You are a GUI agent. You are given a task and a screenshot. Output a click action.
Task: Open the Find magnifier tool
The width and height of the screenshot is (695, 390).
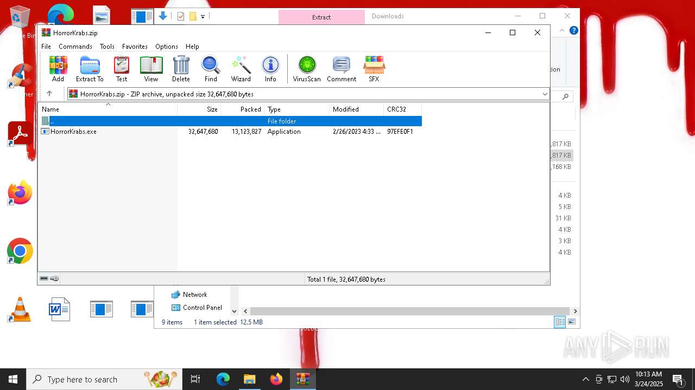(211, 69)
